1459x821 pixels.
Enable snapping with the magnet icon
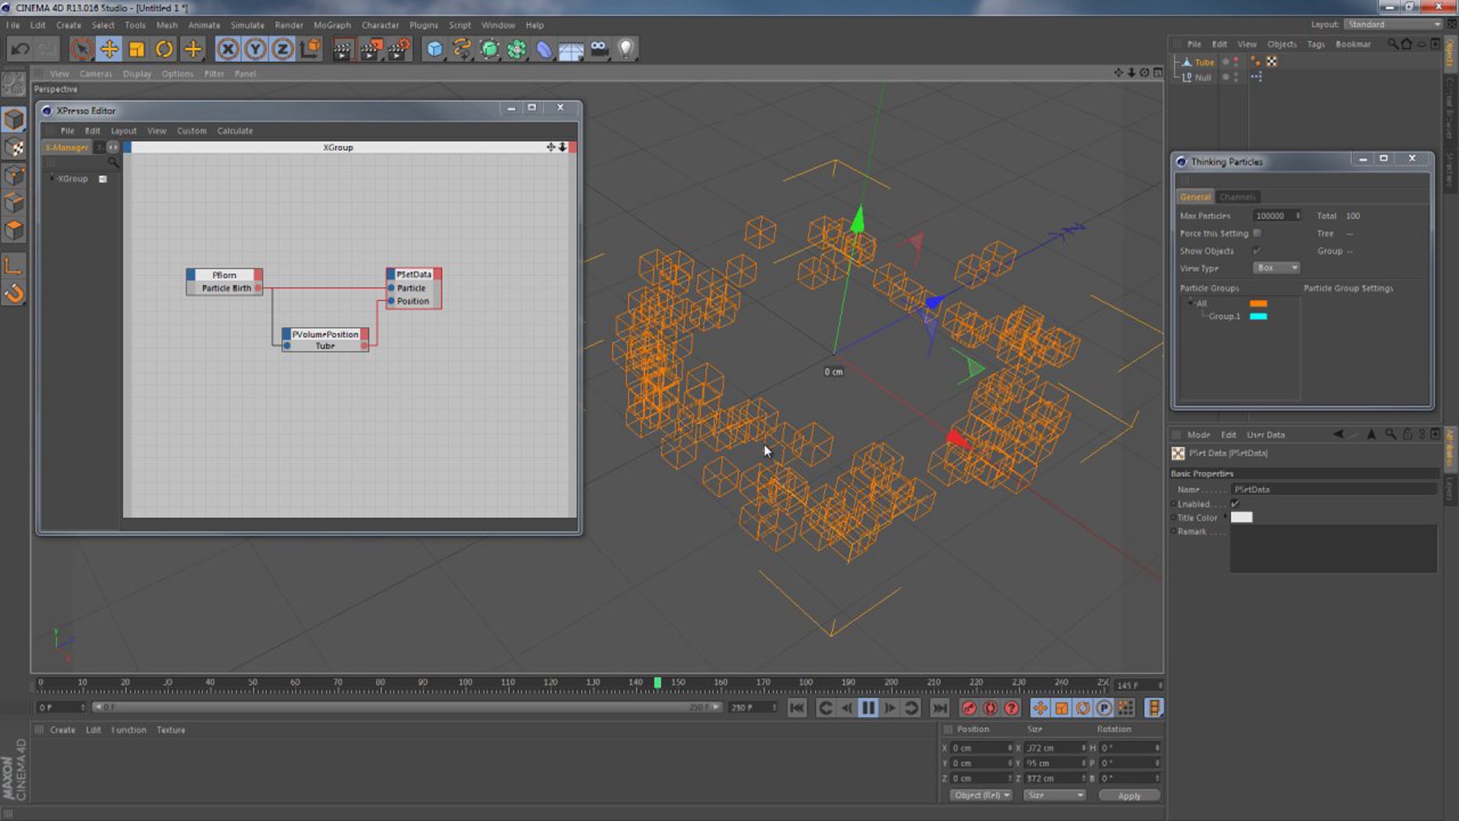click(13, 294)
